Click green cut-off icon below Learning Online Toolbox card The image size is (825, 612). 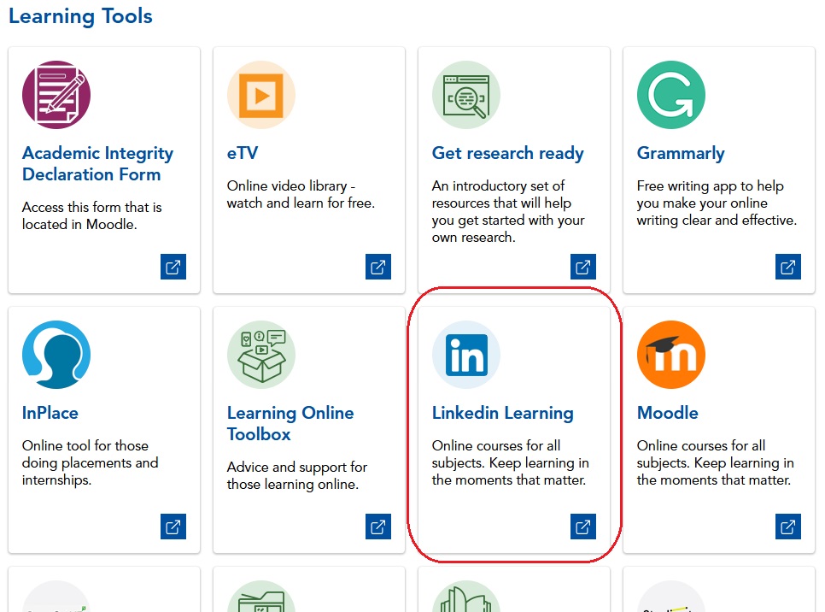pos(261,597)
